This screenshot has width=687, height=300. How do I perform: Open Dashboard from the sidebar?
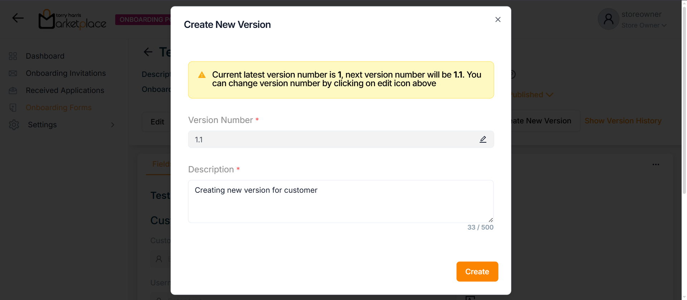(45, 56)
